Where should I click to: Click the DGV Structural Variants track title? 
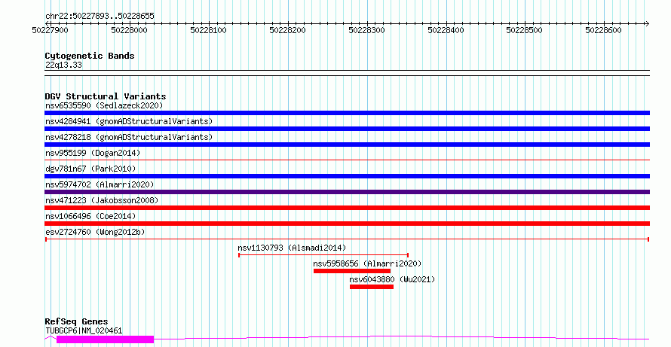point(106,96)
